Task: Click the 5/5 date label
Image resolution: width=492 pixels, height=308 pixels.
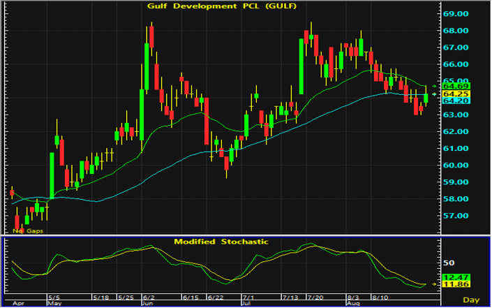Action: click(x=54, y=298)
